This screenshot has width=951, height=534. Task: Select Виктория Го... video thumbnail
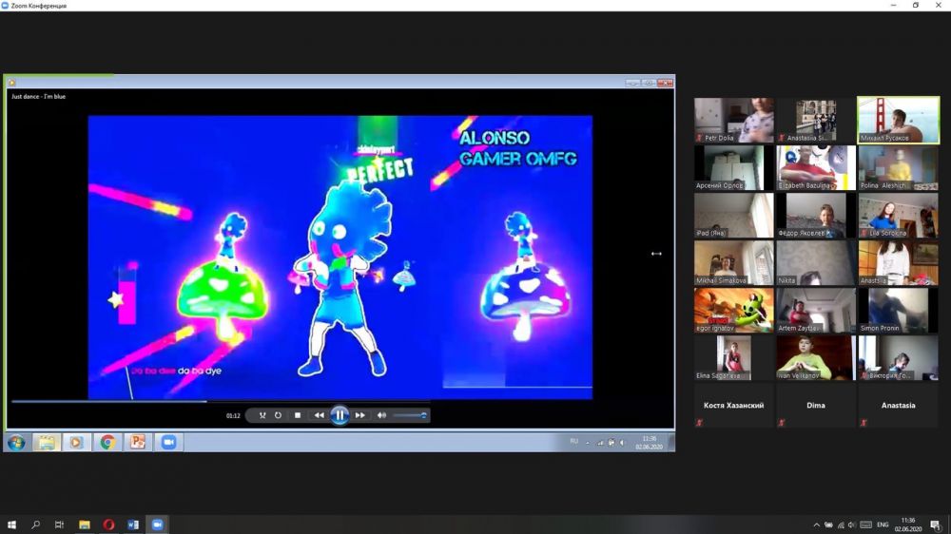coord(899,358)
